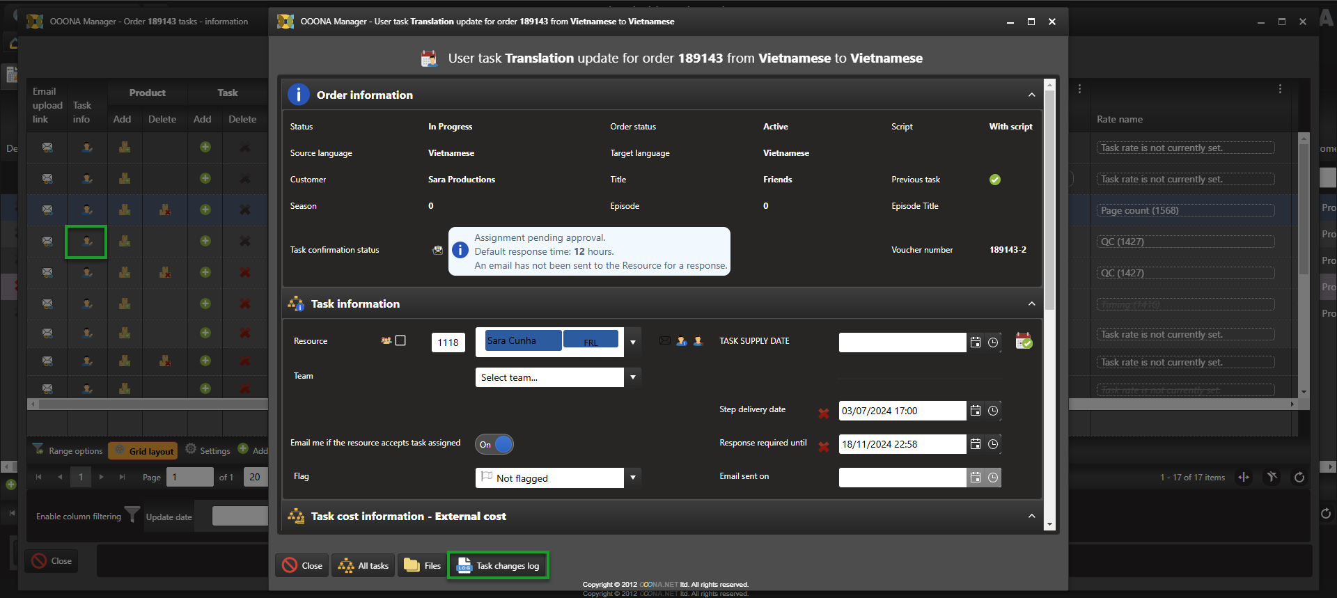Viewport: 1337px width, 598px height.
Task: Open the Flag dropdown showing Not flagged
Action: click(632, 478)
